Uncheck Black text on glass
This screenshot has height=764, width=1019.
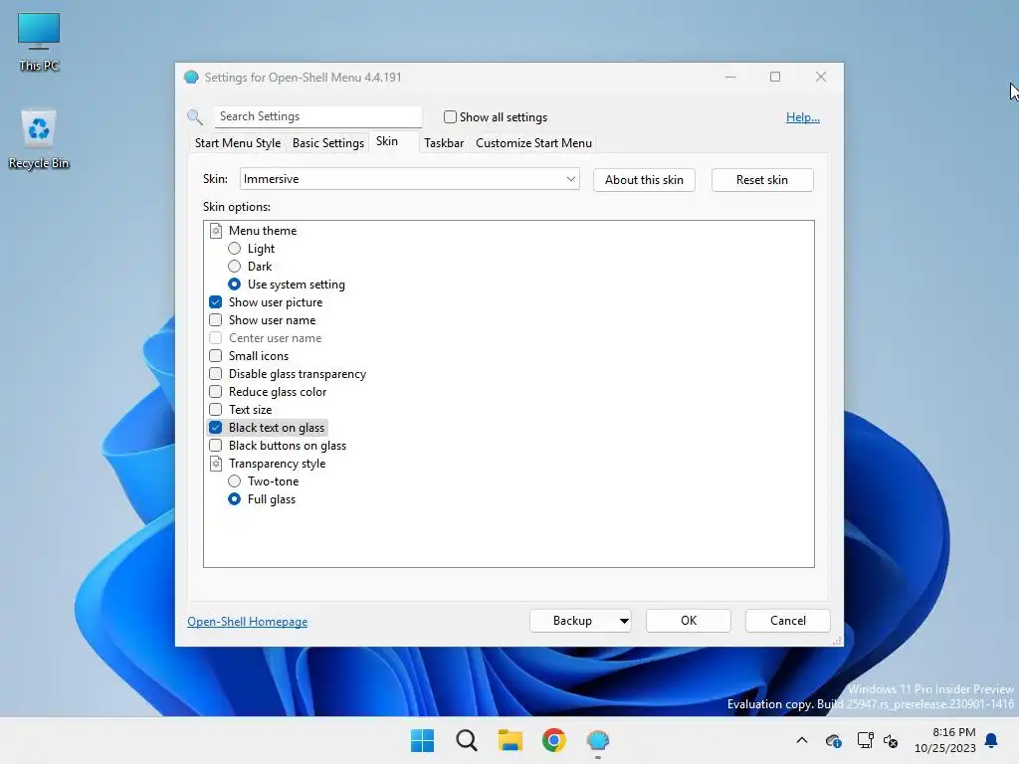[x=216, y=428]
